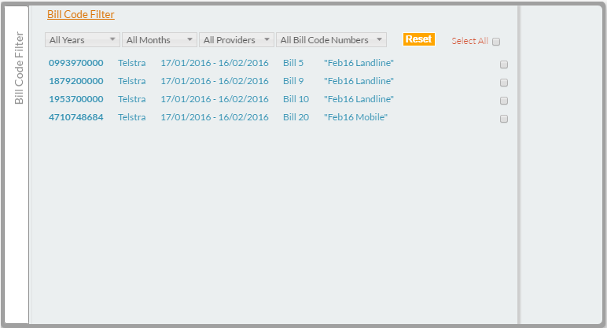This screenshot has height=328, width=607.
Task: Click the vertical Bill Code Filter tab
Action: pos(18,164)
